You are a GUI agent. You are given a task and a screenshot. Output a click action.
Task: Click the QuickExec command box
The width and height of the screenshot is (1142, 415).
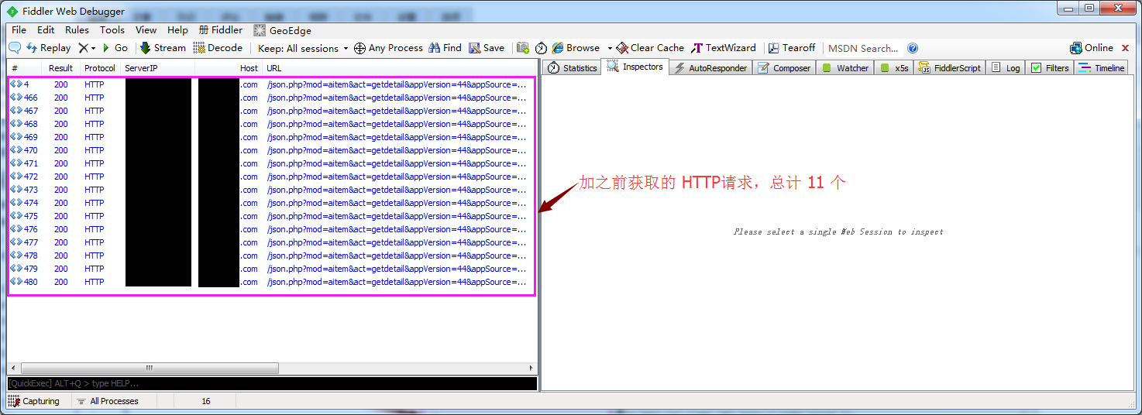point(272,383)
